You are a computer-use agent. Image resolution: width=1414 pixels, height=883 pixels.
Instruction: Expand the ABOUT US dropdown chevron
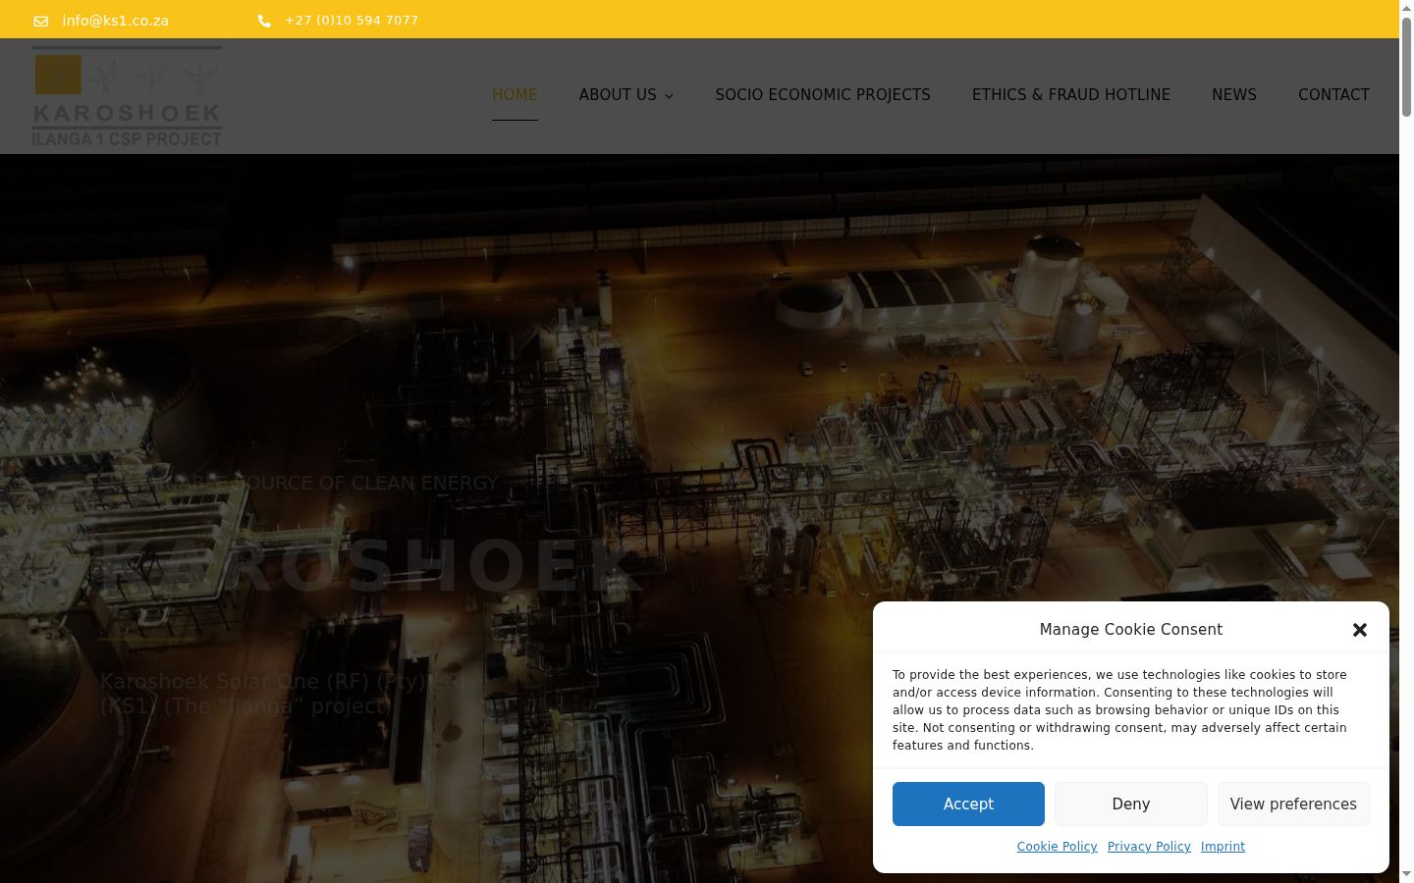pyautogui.click(x=669, y=96)
